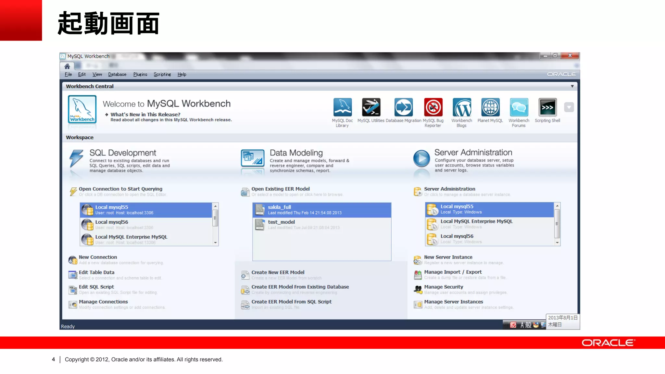665x374 pixels.
Task: Click Open Connection to Start Querying
Action: [x=120, y=189]
